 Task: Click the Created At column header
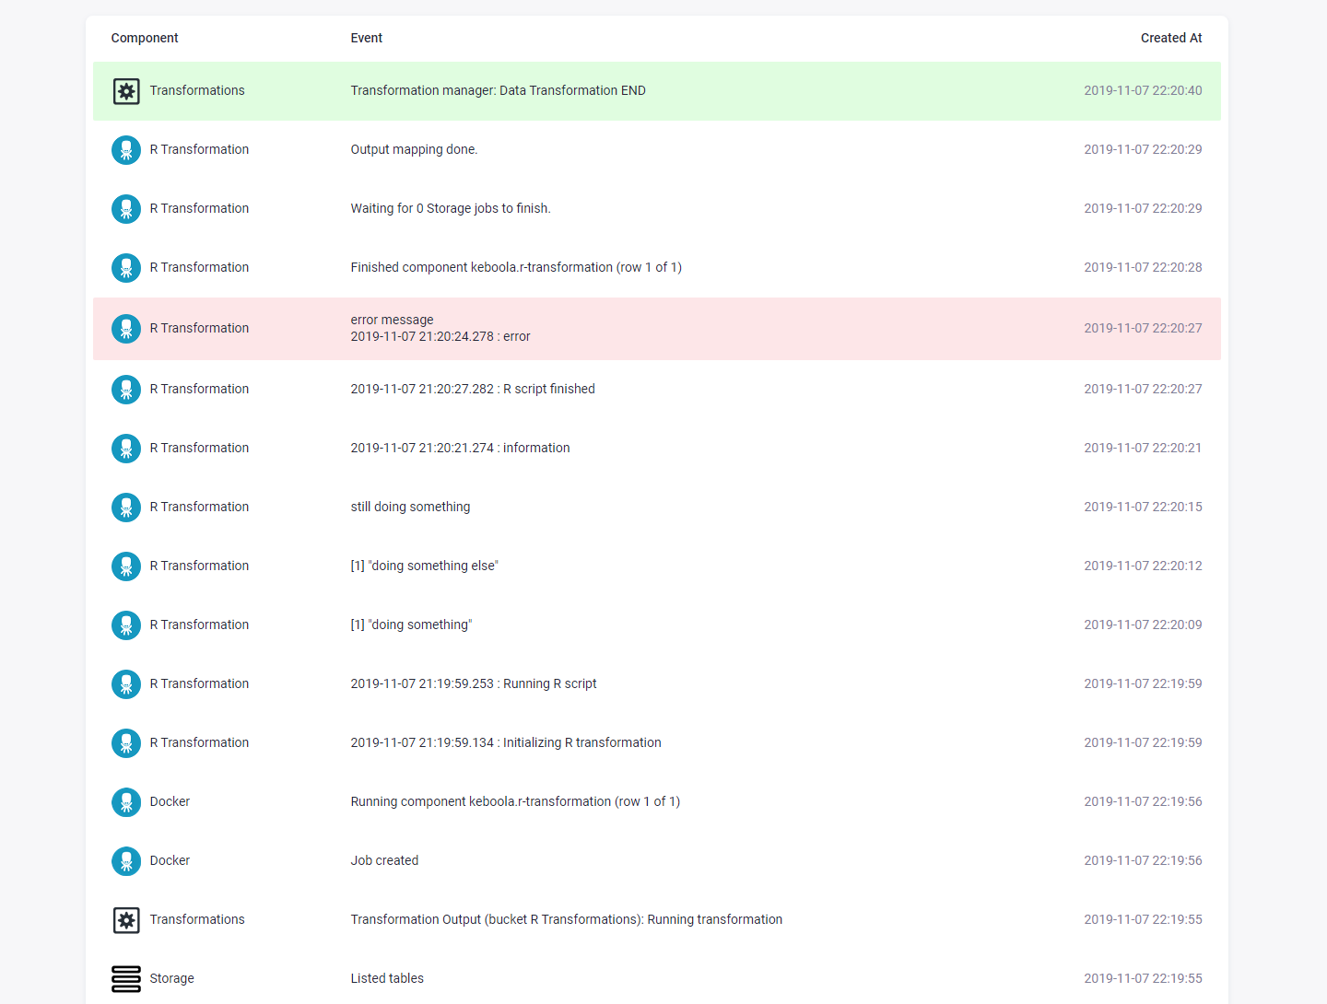(x=1171, y=38)
